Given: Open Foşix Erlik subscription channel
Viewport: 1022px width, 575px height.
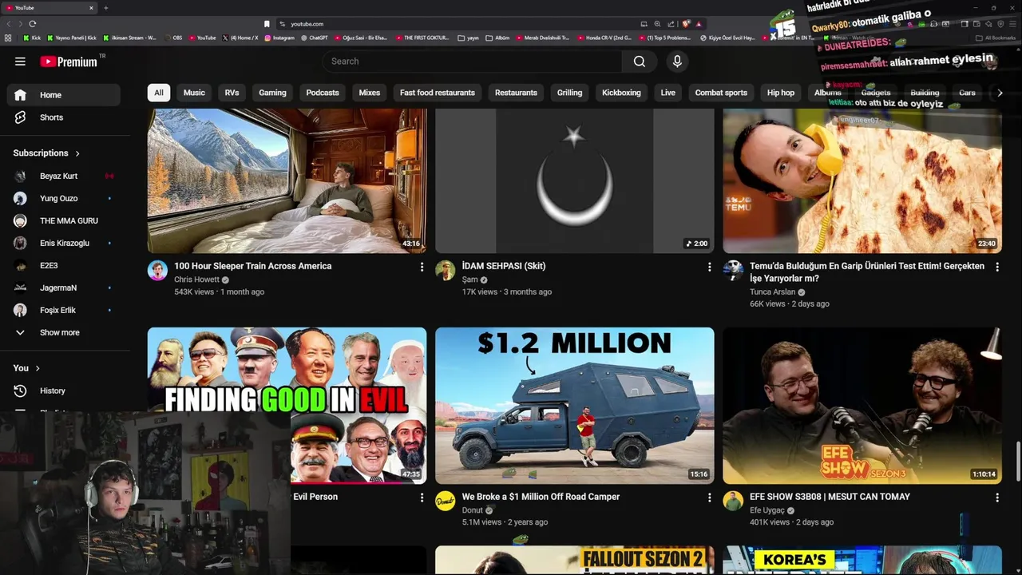Looking at the screenshot, I should coord(64,310).
